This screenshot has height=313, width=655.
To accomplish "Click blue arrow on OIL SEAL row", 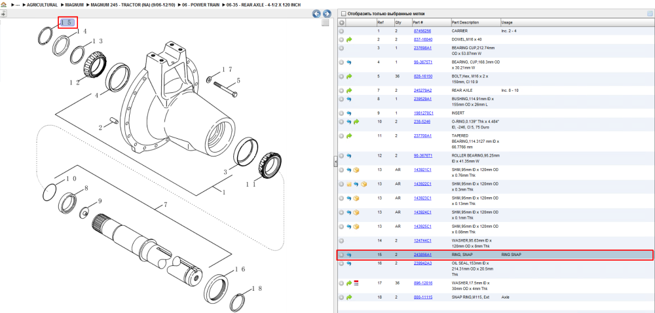I will click(349, 263).
